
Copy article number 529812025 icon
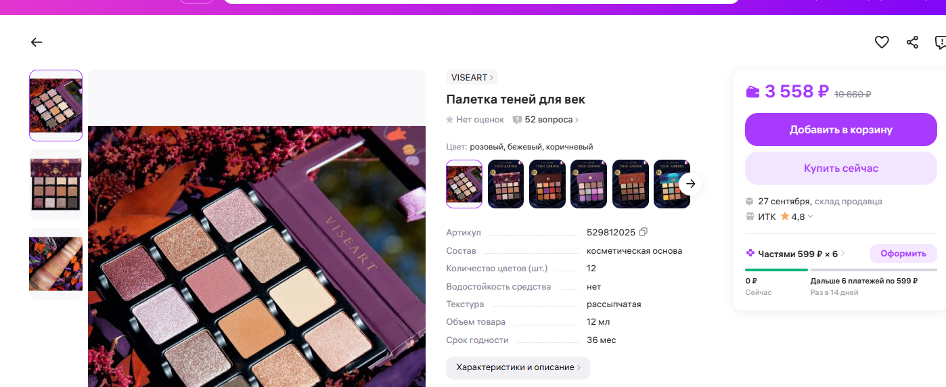pos(644,232)
